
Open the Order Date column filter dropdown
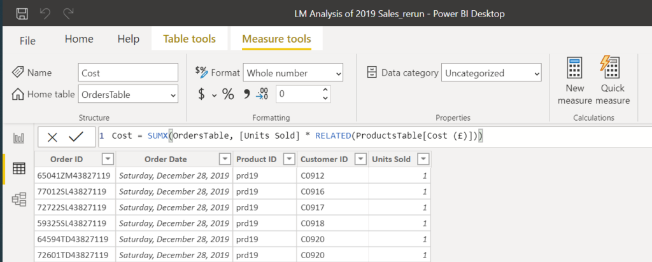[224, 158]
